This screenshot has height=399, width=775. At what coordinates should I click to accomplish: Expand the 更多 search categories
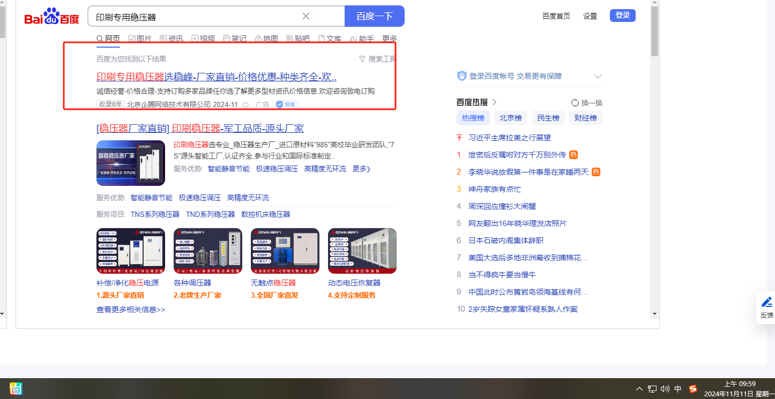(x=390, y=39)
